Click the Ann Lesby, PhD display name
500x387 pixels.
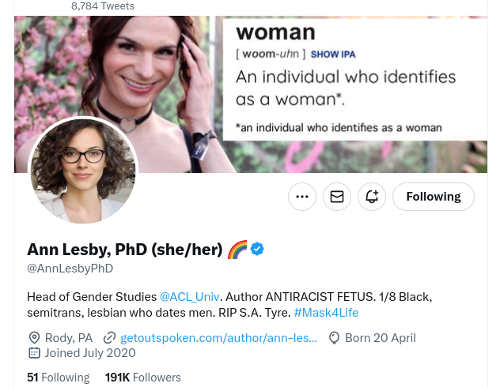point(125,250)
